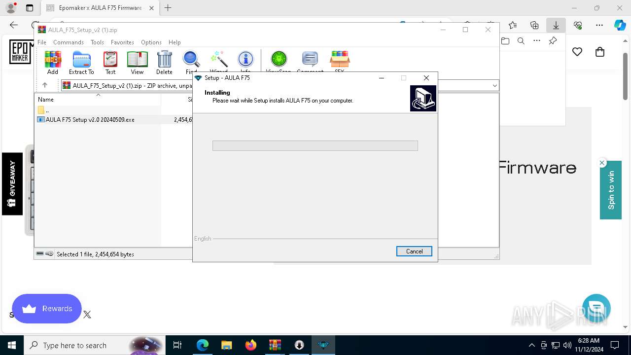Viewport: 631px width, 355px height.
Task: Open the shopping bag on Epomaker
Action: tap(600, 52)
